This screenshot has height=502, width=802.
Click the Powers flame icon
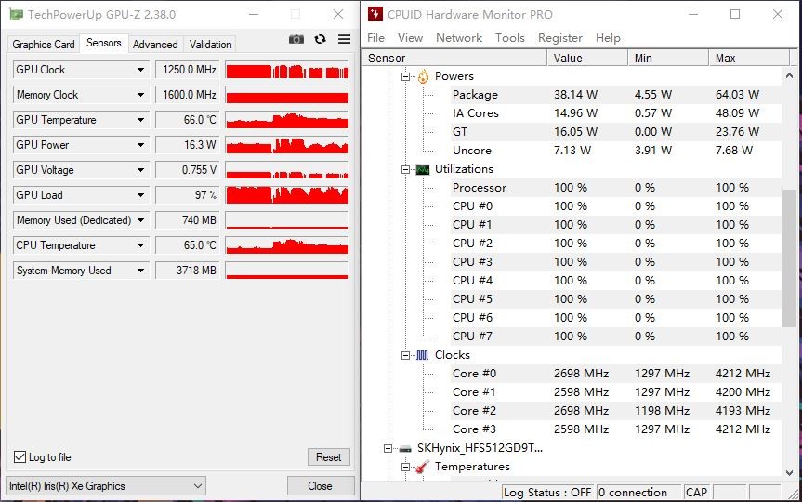[x=423, y=77]
